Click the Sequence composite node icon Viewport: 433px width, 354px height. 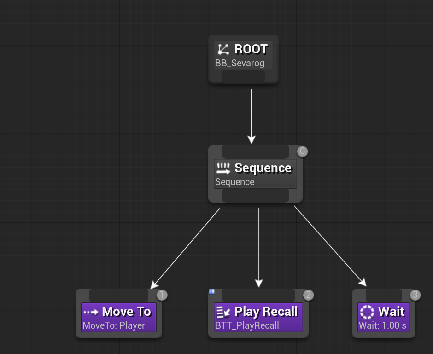223,168
